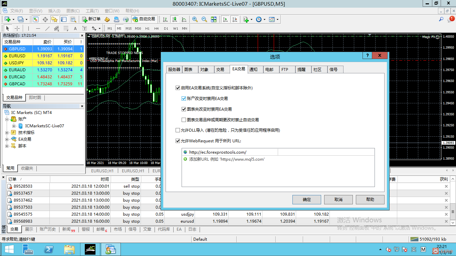Cancel the options dialog with 取消
Image resolution: width=456 pixels, height=256 pixels.
(x=338, y=200)
